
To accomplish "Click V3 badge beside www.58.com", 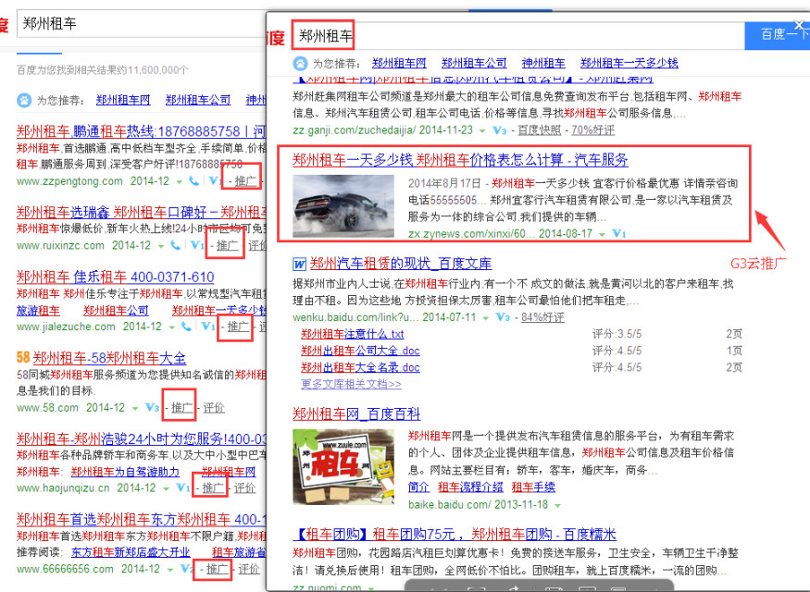I will click(x=153, y=408).
